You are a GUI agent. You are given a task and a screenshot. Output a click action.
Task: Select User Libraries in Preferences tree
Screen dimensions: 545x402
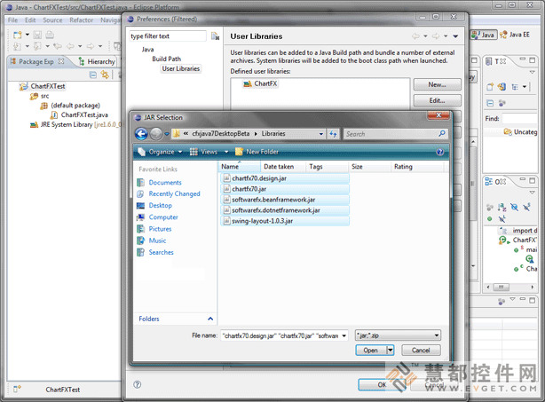pos(181,69)
